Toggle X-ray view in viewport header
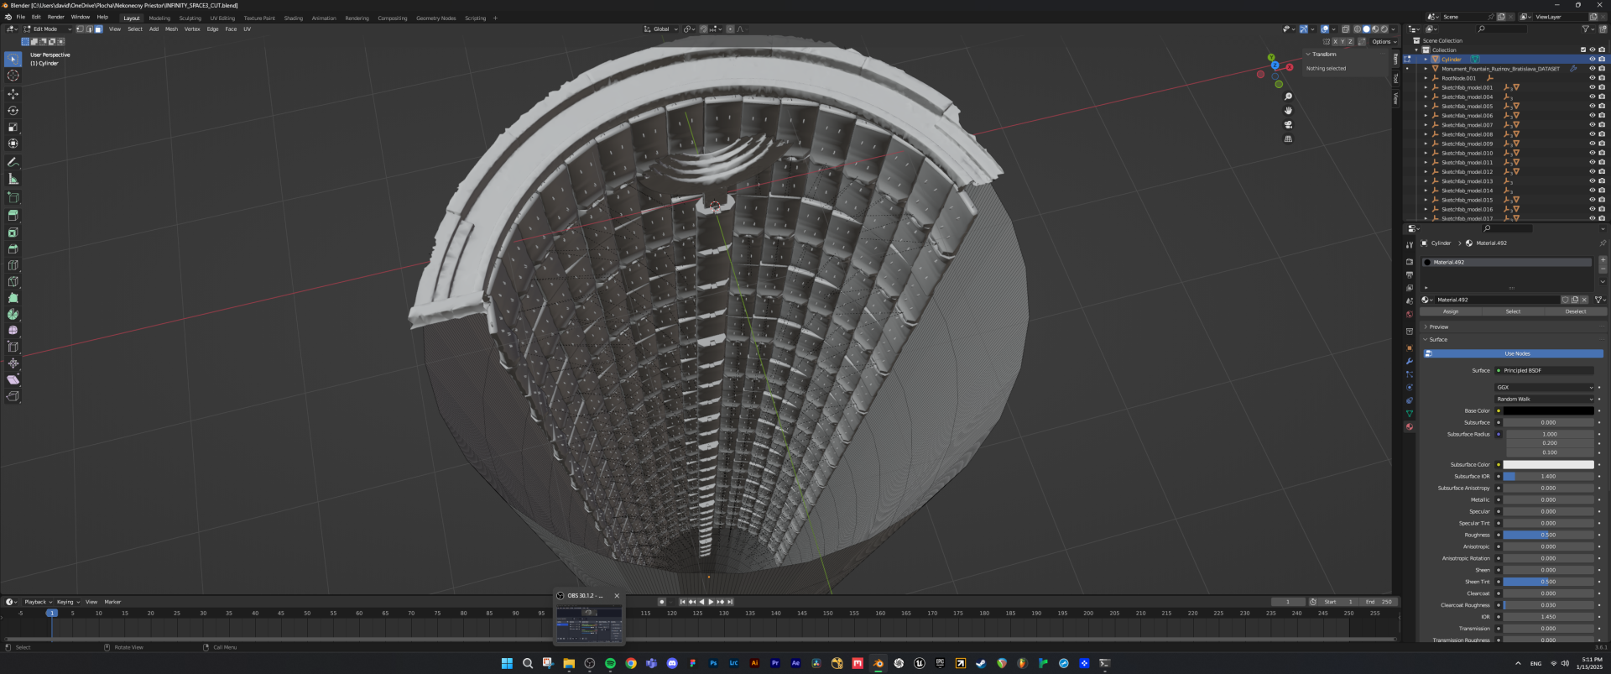The width and height of the screenshot is (1611, 674). 1345,29
